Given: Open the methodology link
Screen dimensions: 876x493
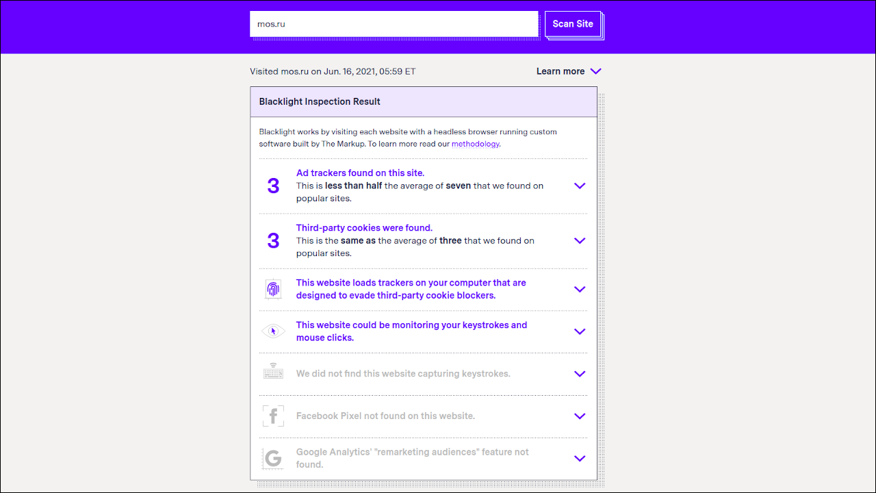Looking at the screenshot, I should (x=475, y=144).
